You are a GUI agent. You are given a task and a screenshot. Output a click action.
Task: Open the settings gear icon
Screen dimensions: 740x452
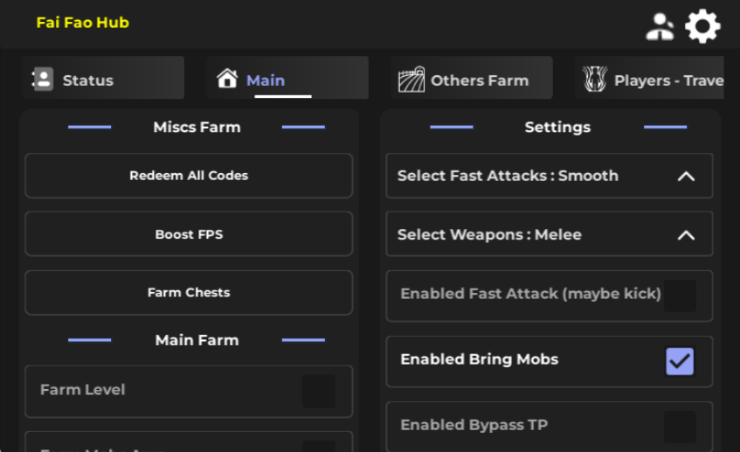pyautogui.click(x=702, y=26)
